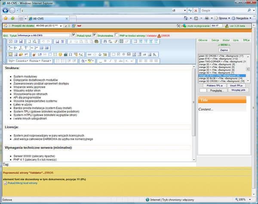Toggle the Drukowalna checkbox
The height and width of the screenshot is (204, 258).
pos(95,35)
